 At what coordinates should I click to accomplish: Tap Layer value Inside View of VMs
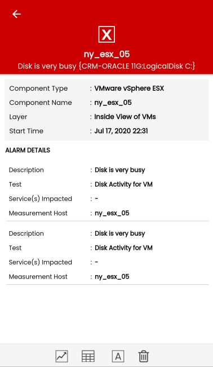pyautogui.click(x=125, y=117)
